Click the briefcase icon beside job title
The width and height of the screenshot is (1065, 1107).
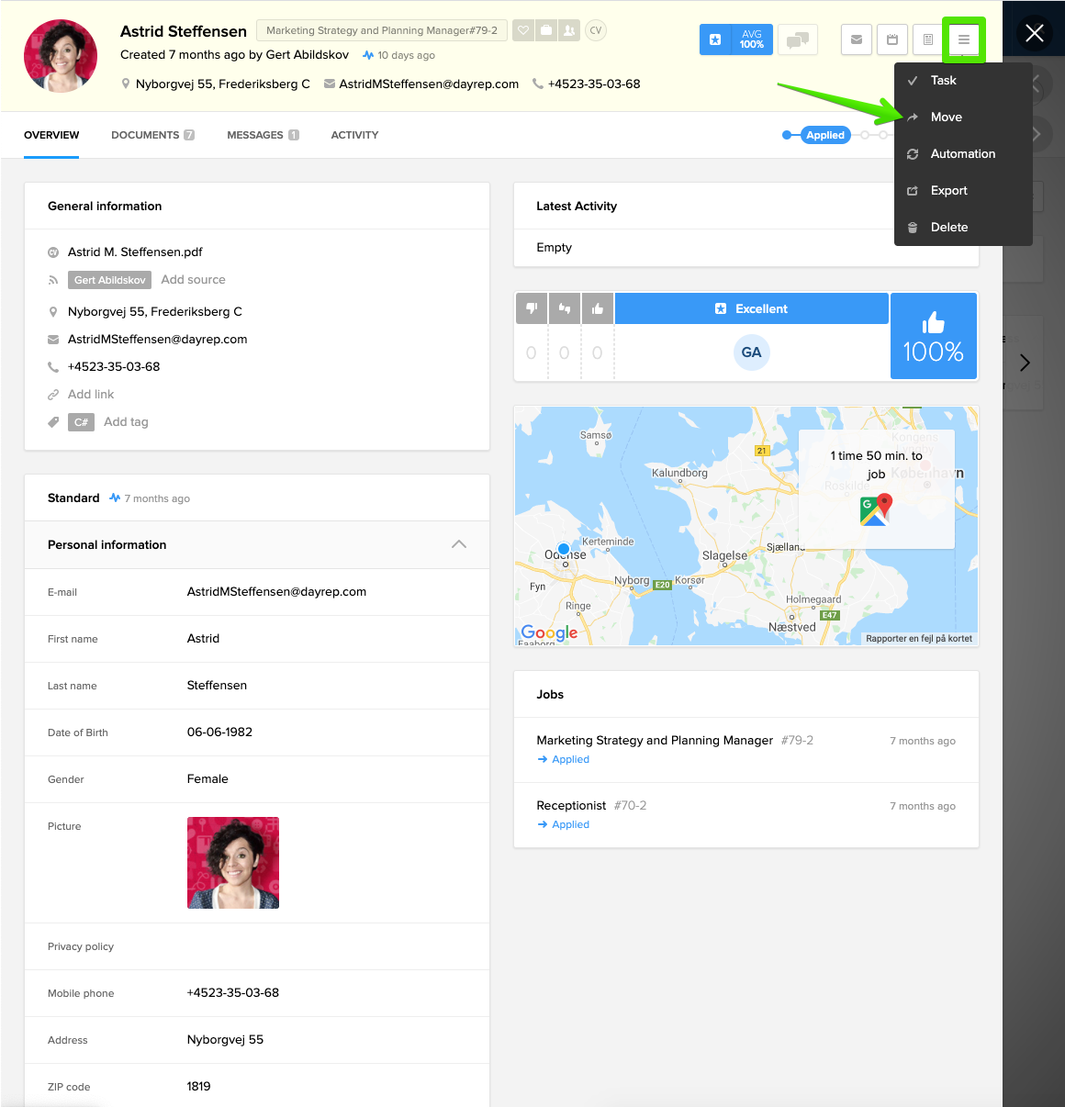click(x=546, y=30)
